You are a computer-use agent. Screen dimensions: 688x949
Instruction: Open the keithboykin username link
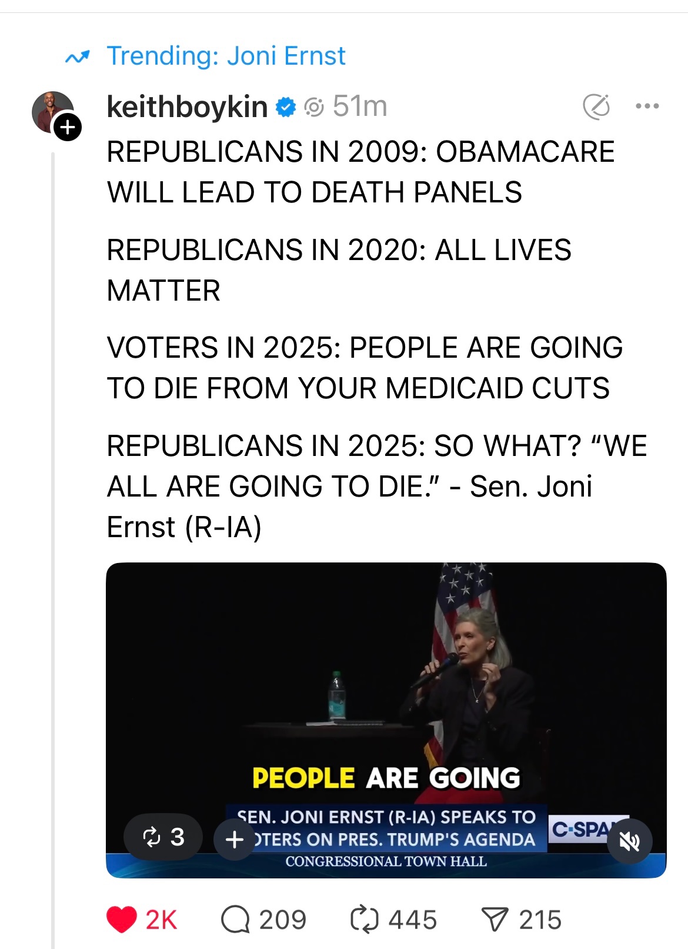[x=186, y=107]
